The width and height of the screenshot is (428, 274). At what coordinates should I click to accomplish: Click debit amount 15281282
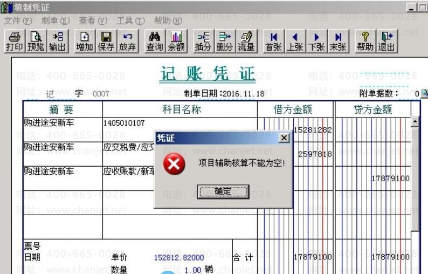point(313,130)
